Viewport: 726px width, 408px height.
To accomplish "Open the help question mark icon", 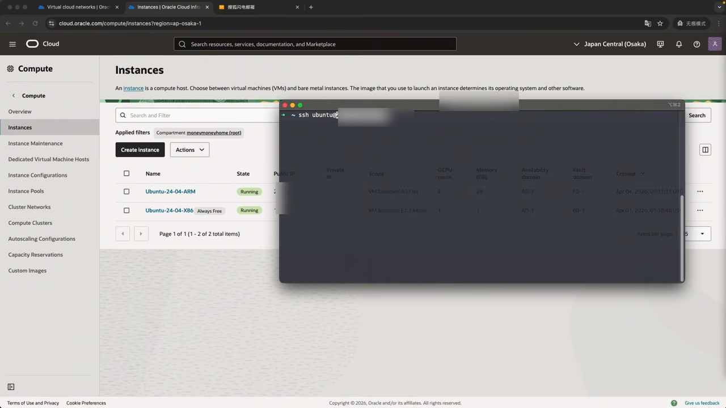I will [x=697, y=44].
